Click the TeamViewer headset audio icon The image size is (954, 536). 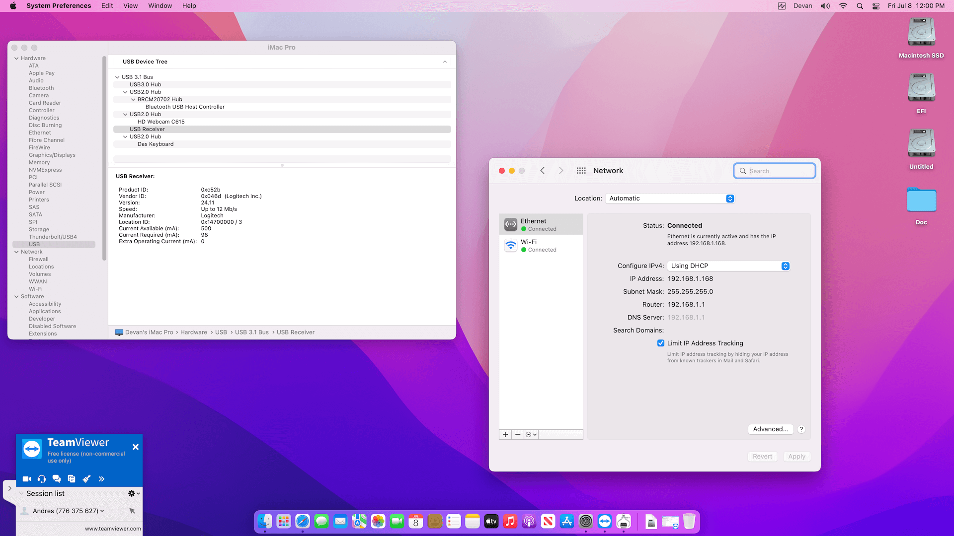point(42,479)
